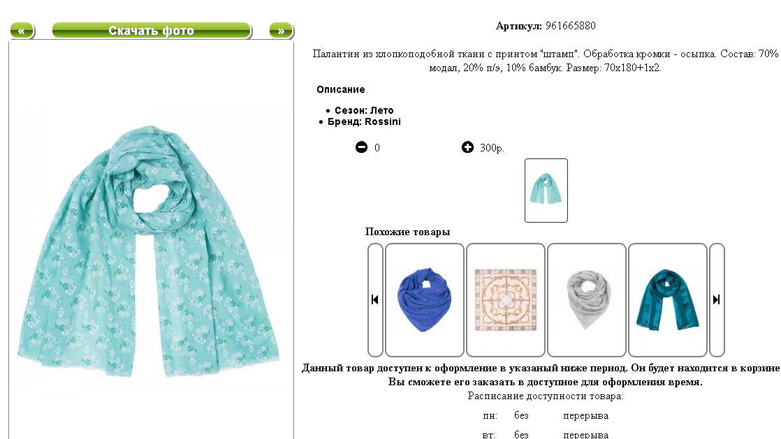This screenshot has height=439, width=781.
Task: Click the large turquoise scarf photo
Action: [148, 251]
